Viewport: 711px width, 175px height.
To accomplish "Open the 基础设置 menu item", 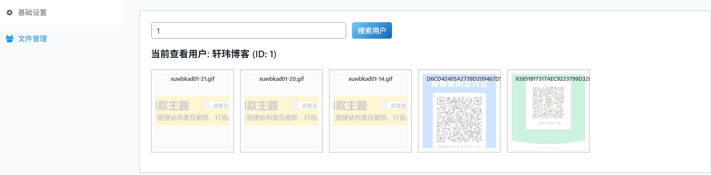I will [61, 12].
